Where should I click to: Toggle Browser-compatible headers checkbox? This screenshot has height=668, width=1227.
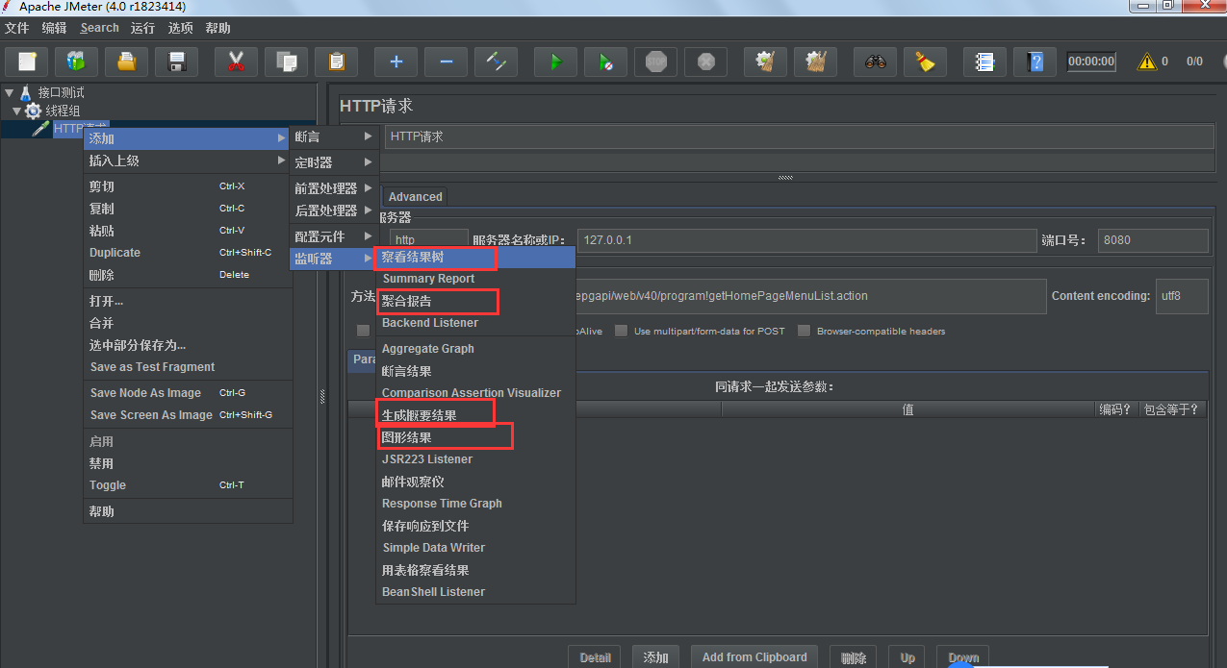coord(805,331)
